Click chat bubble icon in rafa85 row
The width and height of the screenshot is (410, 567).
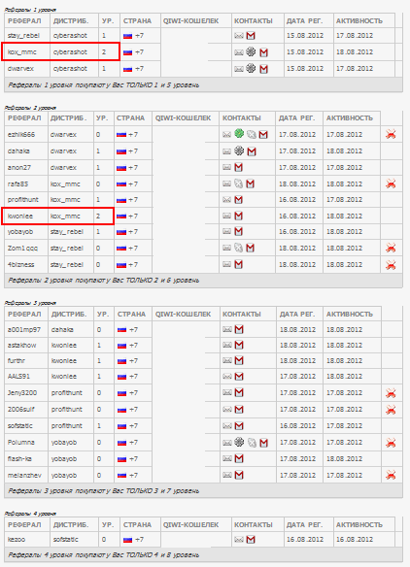tap(238, 183)
